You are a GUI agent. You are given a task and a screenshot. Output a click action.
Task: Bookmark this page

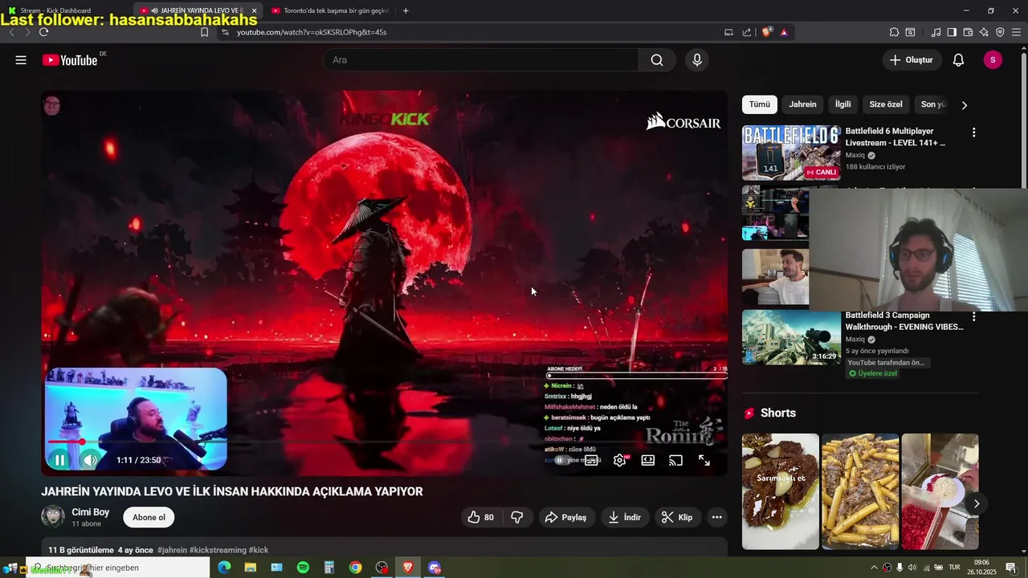204,32
